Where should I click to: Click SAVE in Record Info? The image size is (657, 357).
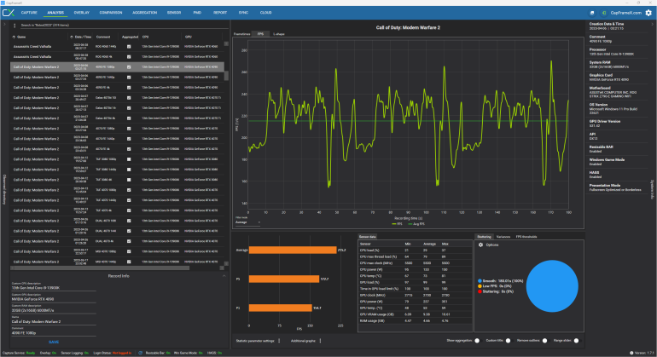(54, 343)
